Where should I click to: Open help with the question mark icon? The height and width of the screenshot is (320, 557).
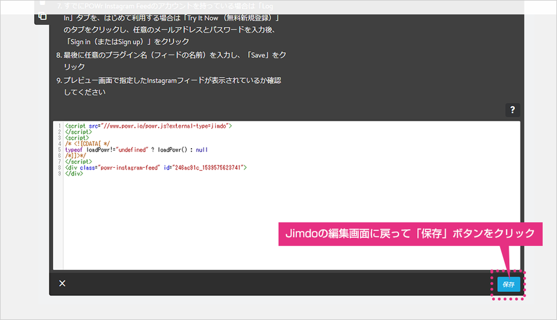click(512, 110)
